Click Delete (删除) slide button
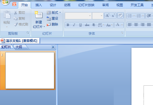153x105 pixels. 52,24
